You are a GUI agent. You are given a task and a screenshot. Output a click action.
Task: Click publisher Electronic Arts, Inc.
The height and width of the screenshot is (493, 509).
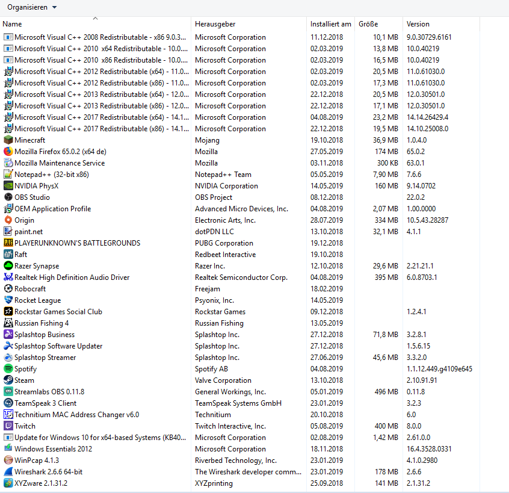[225, 220]
